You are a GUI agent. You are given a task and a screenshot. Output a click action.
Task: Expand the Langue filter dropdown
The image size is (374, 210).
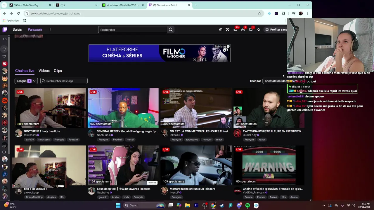pos(26,81)
